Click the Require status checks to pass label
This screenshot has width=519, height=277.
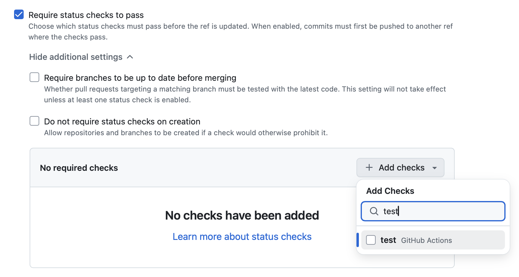pyautogui.click(x=86, y=15)
